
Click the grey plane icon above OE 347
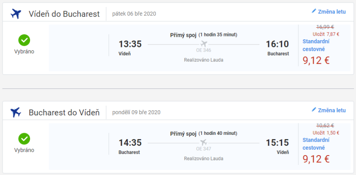pos(204,142)
